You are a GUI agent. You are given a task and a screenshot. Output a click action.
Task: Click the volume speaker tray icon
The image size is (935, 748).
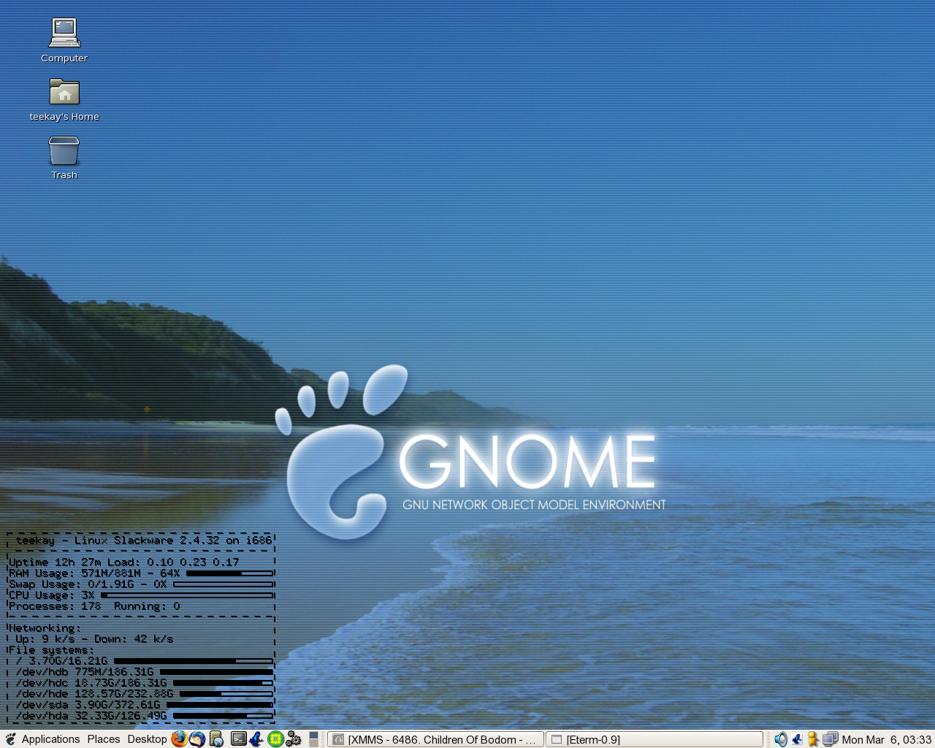(781, 739)
